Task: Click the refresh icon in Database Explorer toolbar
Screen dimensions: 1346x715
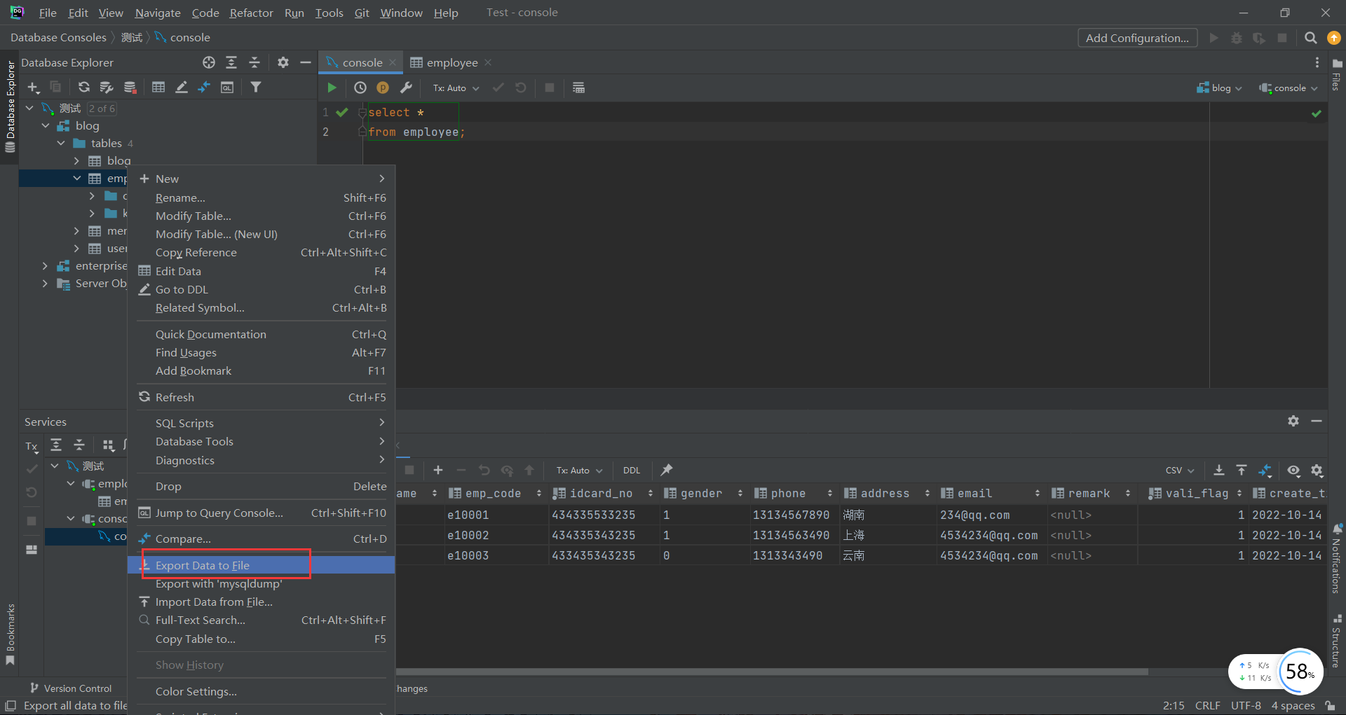Action: coord(84,87)
